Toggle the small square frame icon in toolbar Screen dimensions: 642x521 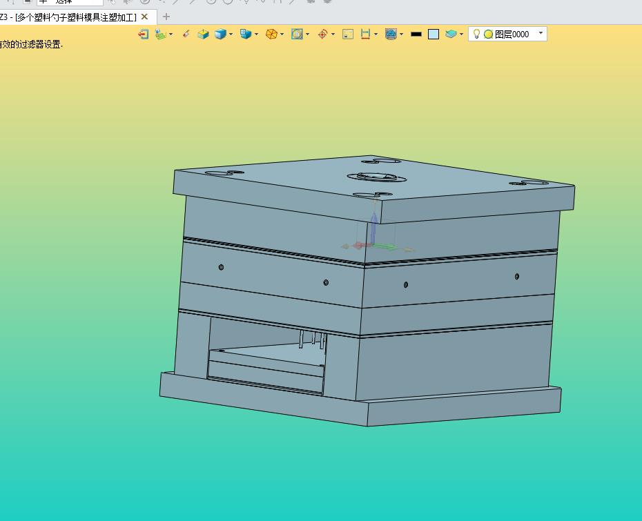coord(348,34)
